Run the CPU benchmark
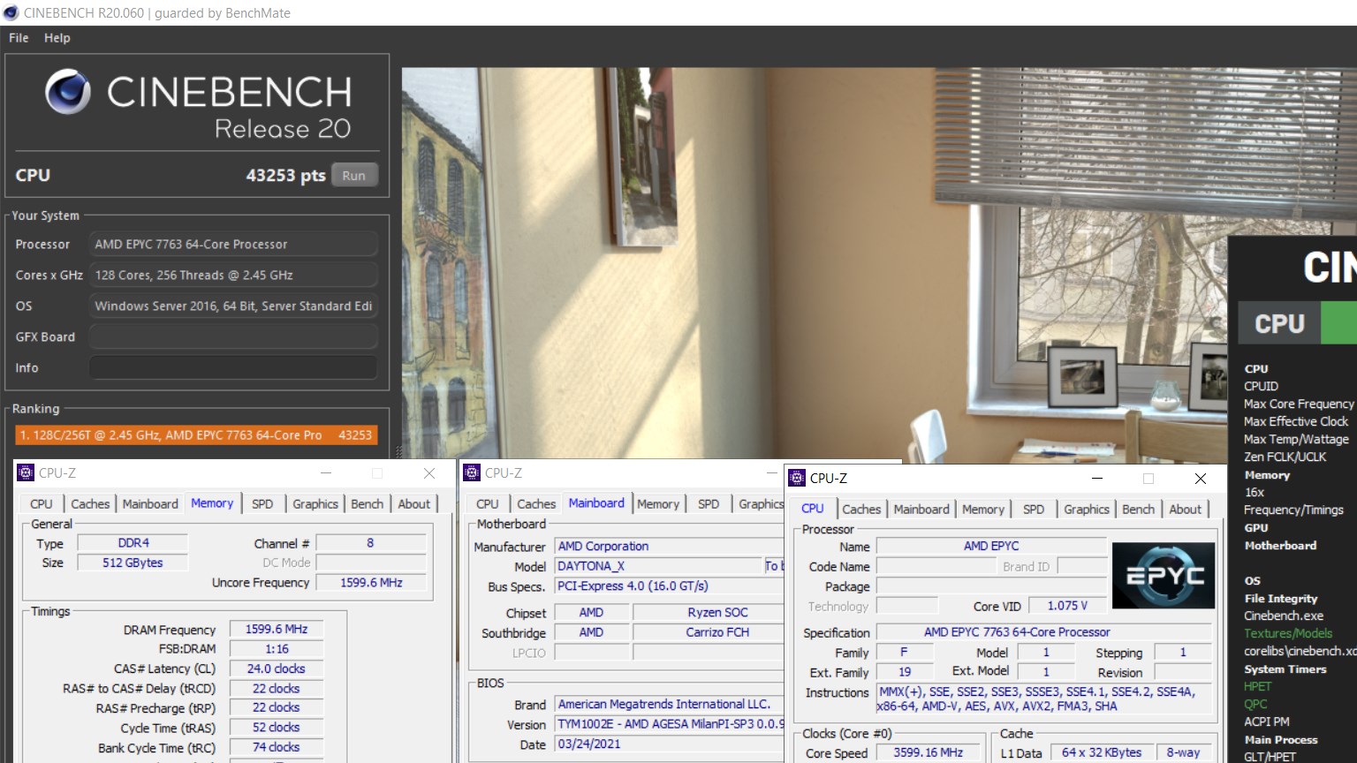The image size is (1357, 763). click(354, 175)
